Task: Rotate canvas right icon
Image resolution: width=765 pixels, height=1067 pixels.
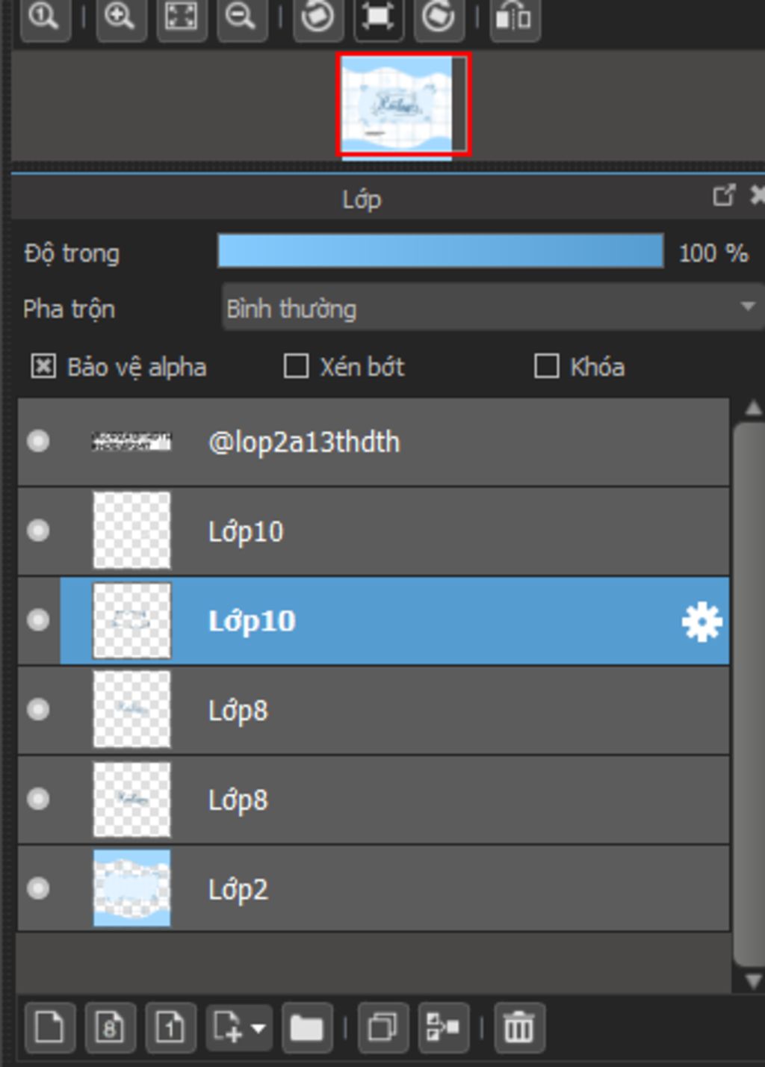Action: 438,16
